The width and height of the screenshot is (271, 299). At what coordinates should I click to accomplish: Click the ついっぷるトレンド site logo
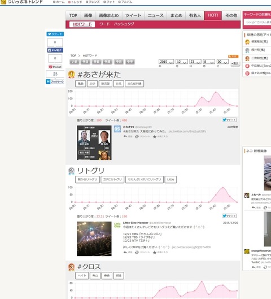pyautogui.click(x=22, y=2)
